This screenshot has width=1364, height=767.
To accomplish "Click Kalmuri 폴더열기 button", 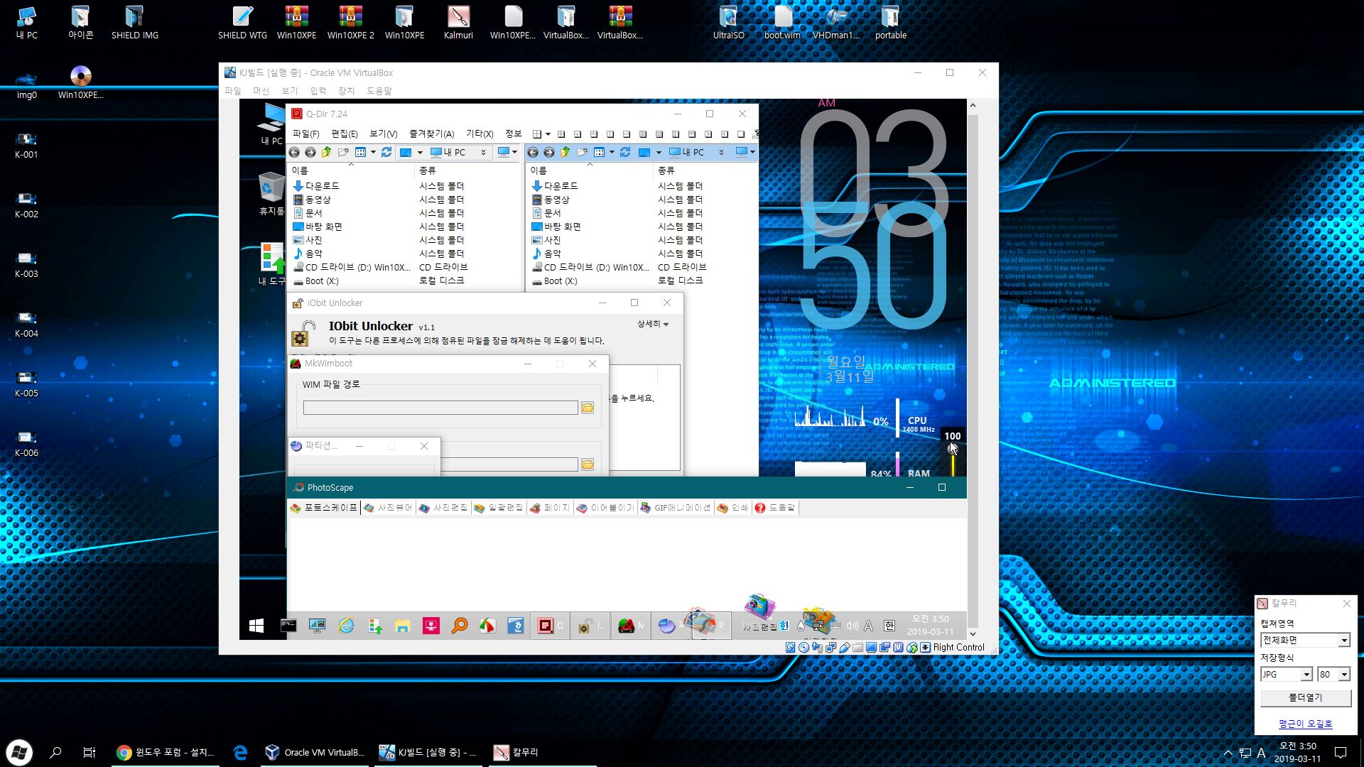I will 1306,698.
